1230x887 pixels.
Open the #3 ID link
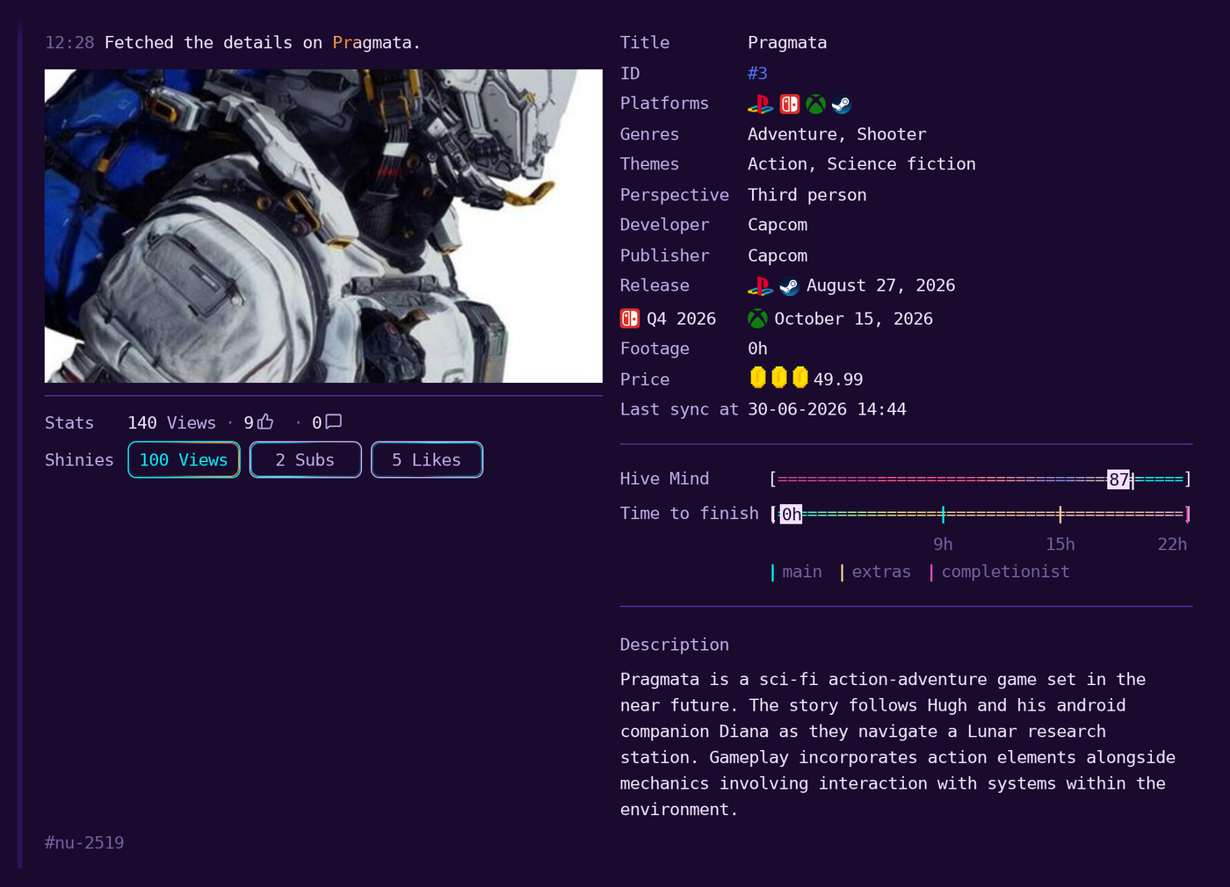coord(757,74)
